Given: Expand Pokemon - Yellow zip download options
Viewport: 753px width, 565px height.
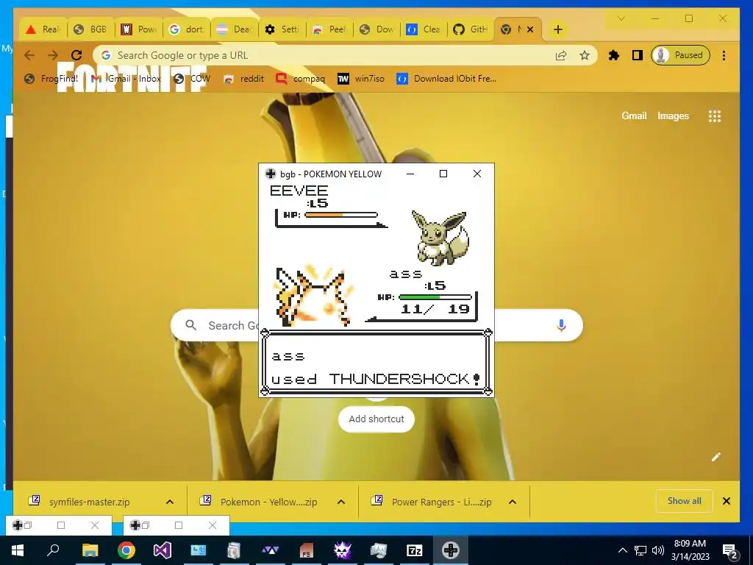Looking at the screenshot, I should point(341,502).
